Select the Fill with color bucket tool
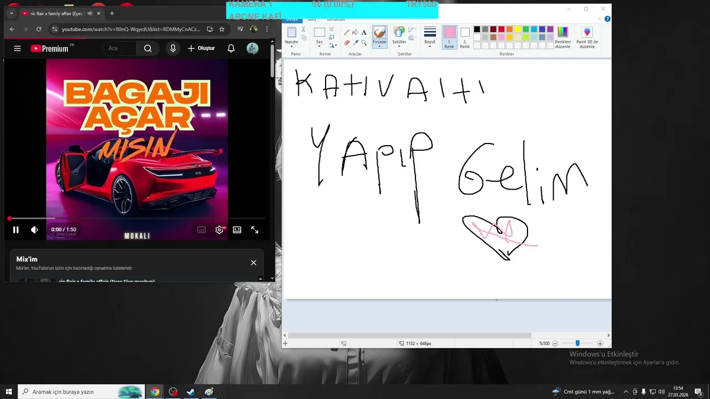 pyautogui.click(x=355, y=33)
